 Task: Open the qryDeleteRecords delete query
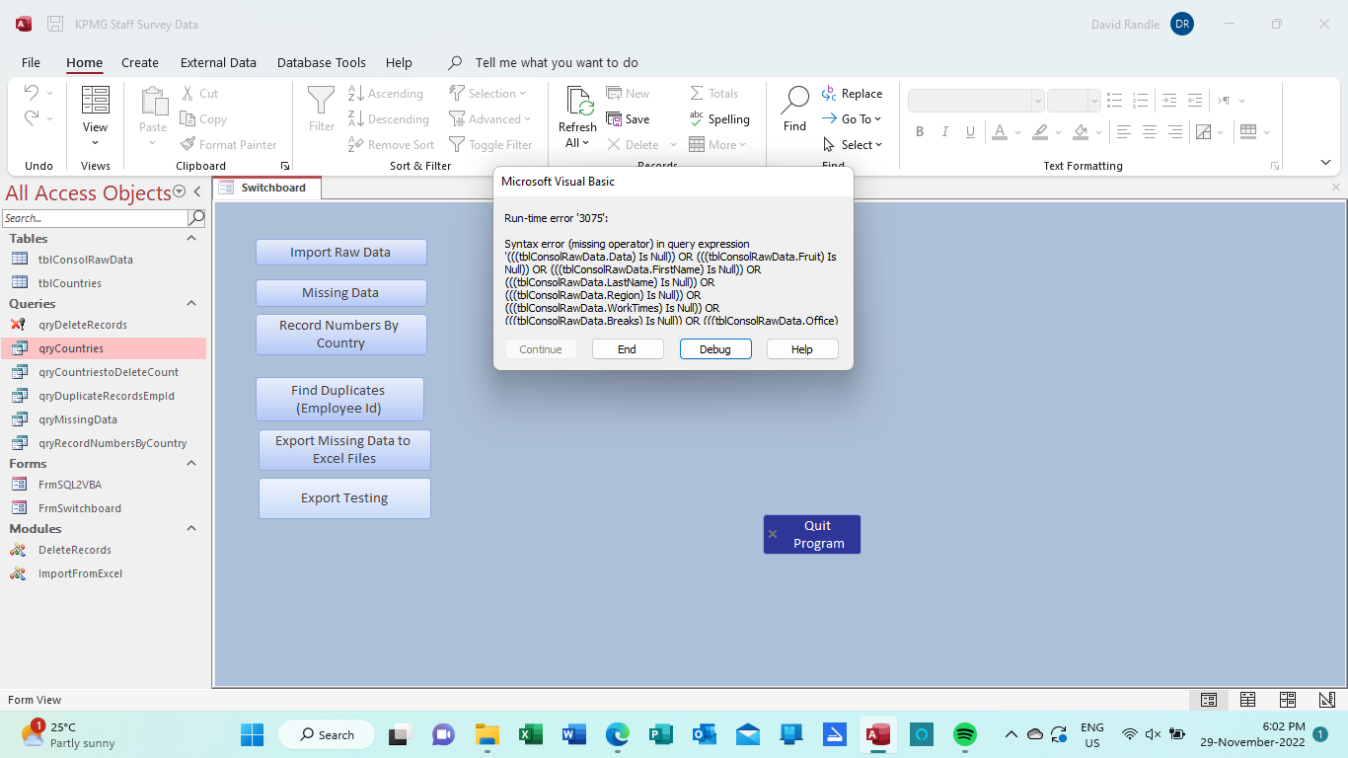pyautogui.click(x=83, y=325)
